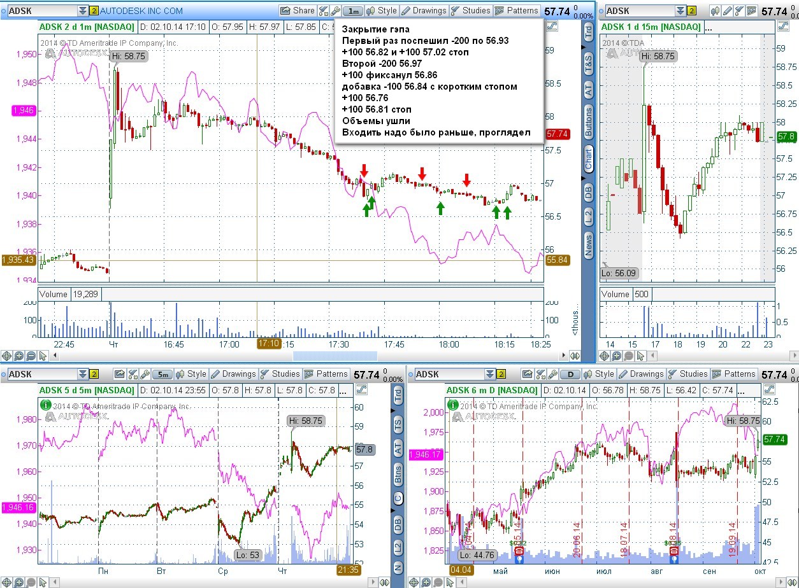Select pointer tool under 1m chart
The height and width of the screenshot is (588, 799).
(x=43, y=356)
